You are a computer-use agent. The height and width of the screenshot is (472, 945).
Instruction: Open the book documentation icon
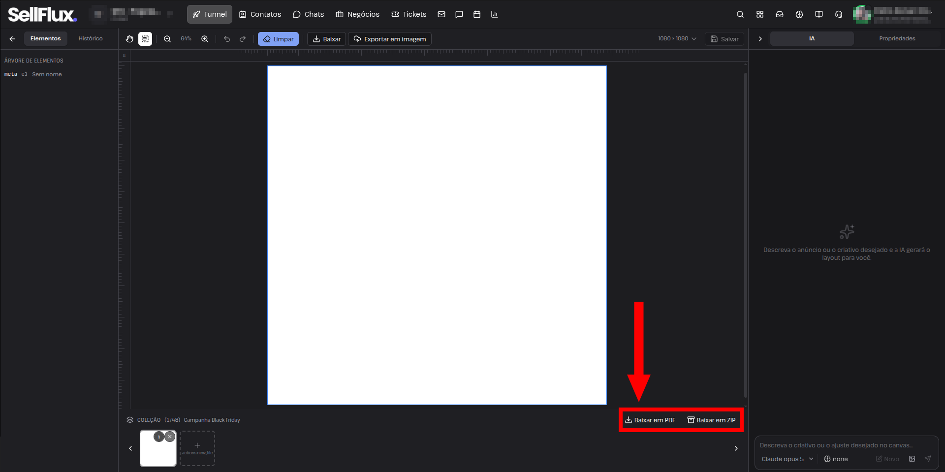(819, 14)
